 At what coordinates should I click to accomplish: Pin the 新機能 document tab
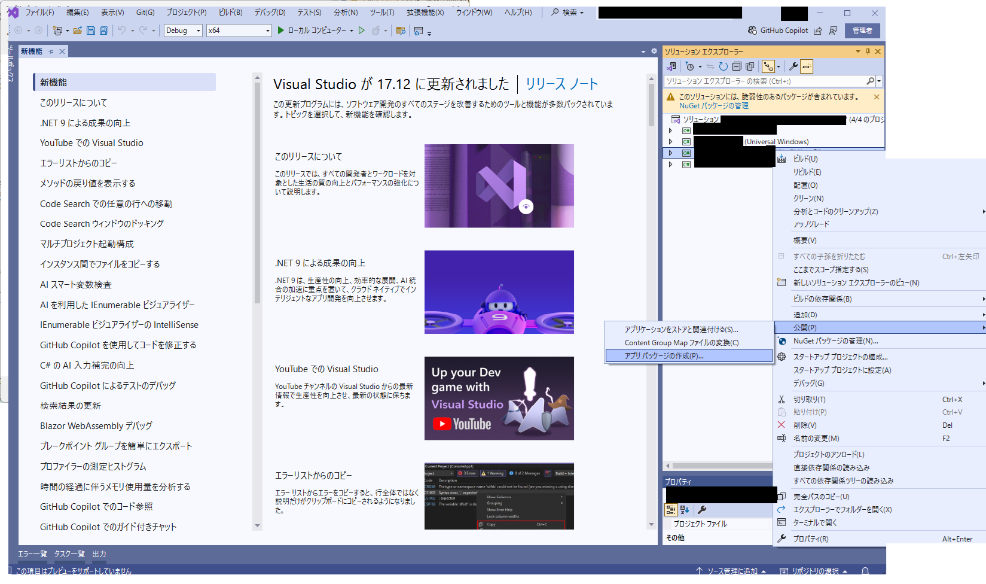pyautogui.click(x=51, y=51)
